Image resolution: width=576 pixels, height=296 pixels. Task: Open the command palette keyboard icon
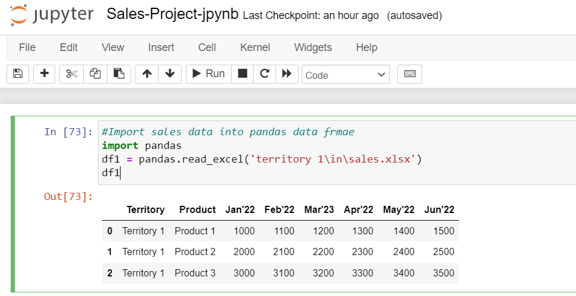point(410,74)
